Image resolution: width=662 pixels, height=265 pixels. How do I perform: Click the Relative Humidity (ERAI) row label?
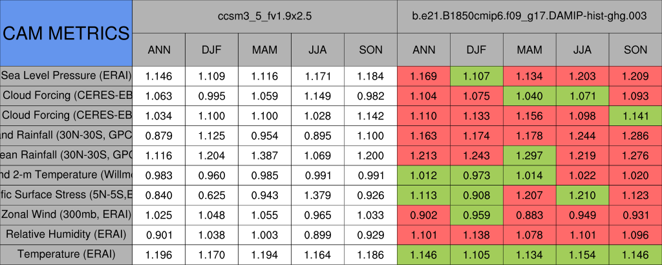click(x=66, y=234)
